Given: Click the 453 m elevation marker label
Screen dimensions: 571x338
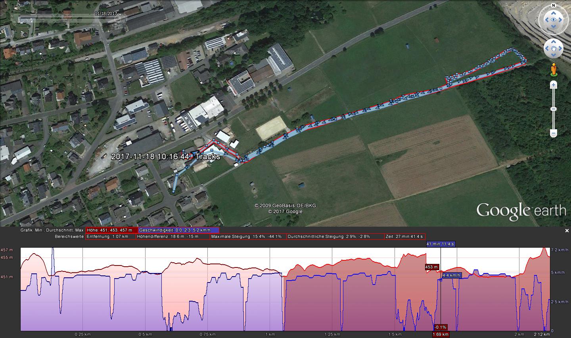Looking at the screenshot, I should coord(432,267).
